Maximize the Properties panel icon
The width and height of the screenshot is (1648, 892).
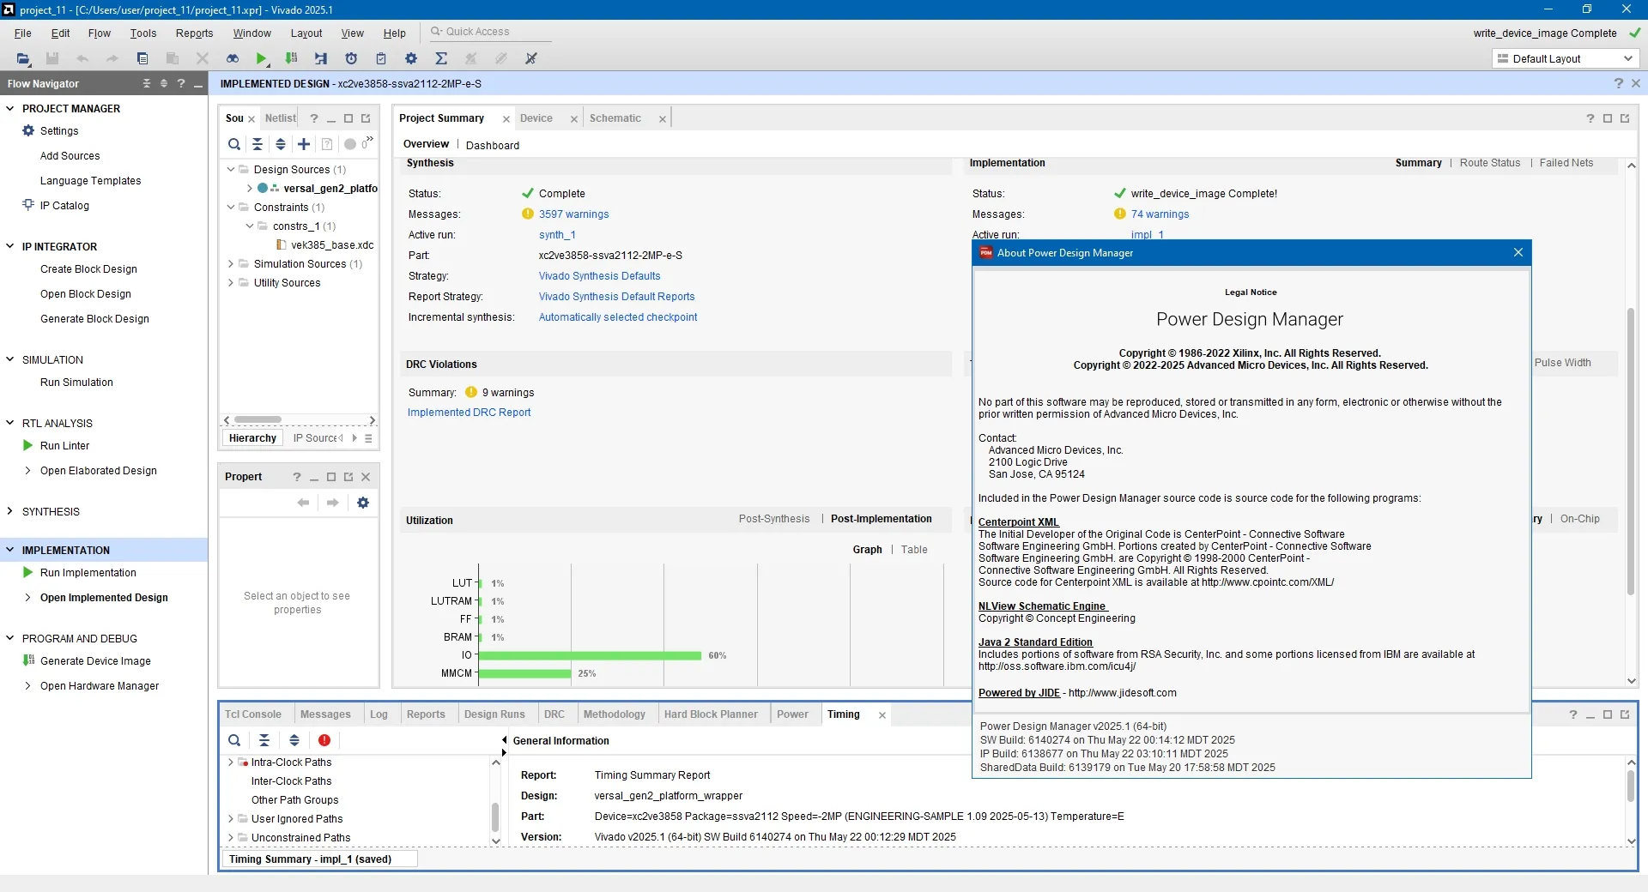tap(331, 477)
